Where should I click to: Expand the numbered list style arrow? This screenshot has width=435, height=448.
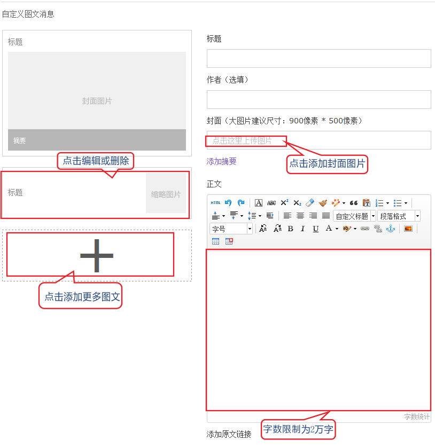pyautogui.click(x=387, y=203)
